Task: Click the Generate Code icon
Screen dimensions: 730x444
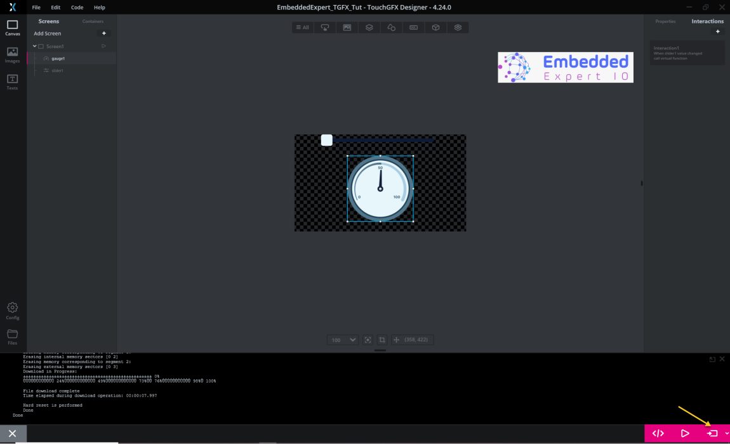Action: pos(658,433)
